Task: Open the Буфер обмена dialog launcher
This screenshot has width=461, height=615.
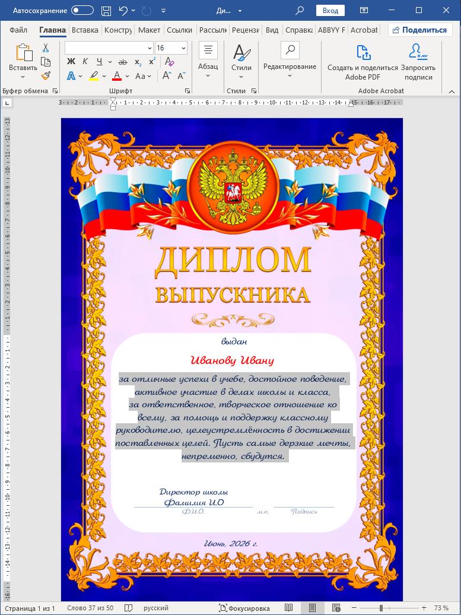Action: (x=55, y=91)
